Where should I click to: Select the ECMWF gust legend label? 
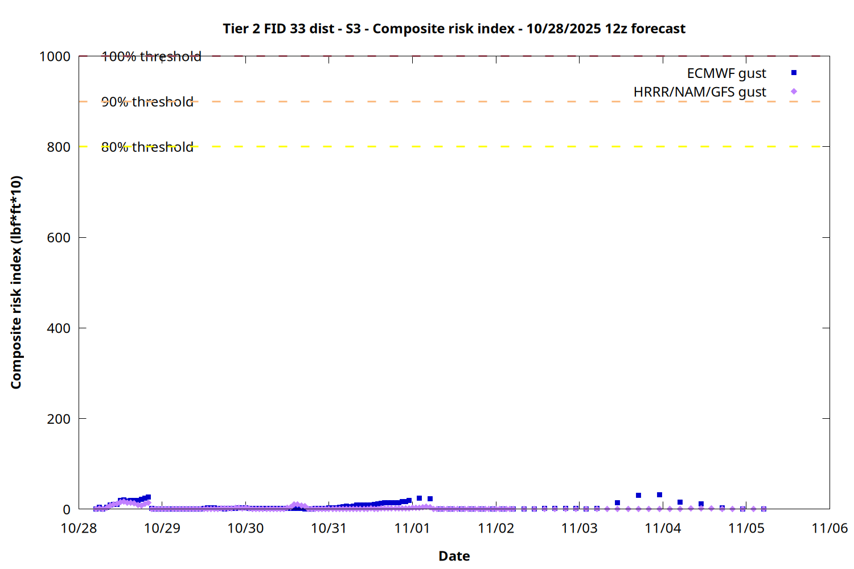point(726,73)
